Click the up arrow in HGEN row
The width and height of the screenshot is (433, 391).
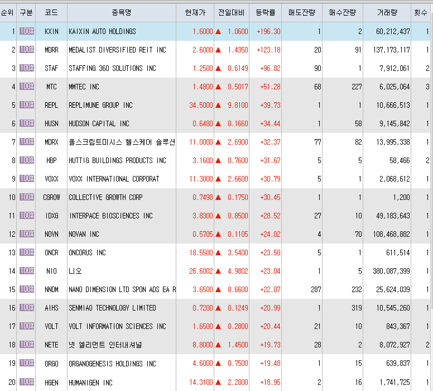click(x=218, y=383)
